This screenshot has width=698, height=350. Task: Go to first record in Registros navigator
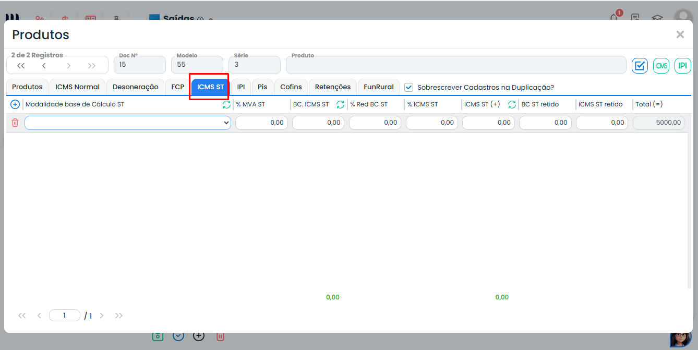[x=21, y=66]
